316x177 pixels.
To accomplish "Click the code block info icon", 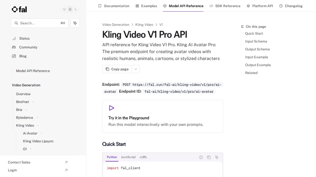I will (x=201, y=157).
